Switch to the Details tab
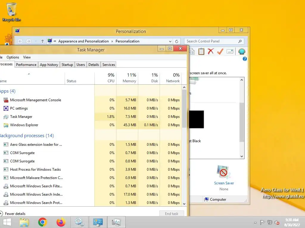The width and height of the screenshot is (305, 228). pyautogui.click(x=94, y=64)
